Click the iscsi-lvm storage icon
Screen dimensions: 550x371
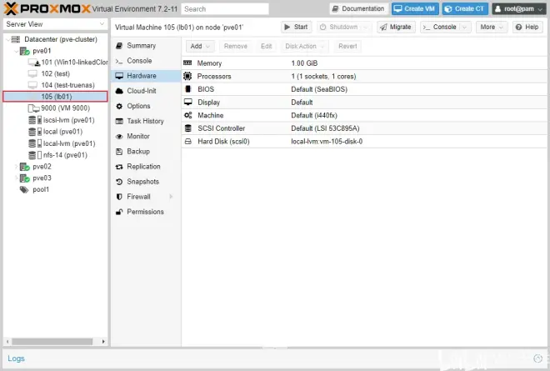[35, 120]
